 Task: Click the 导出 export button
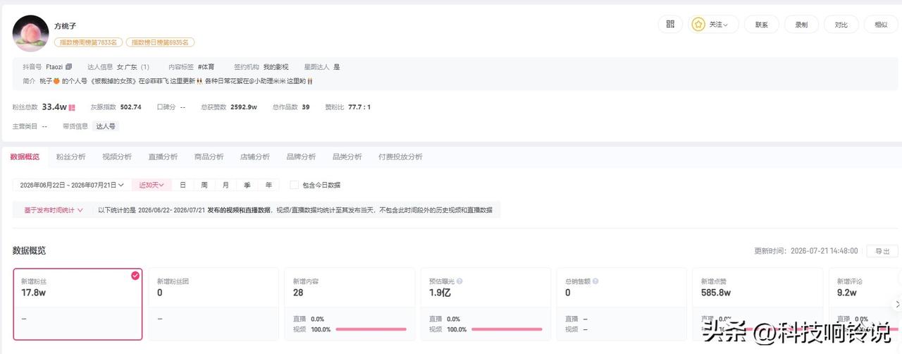pyautogui.click(x=882, y=251)
